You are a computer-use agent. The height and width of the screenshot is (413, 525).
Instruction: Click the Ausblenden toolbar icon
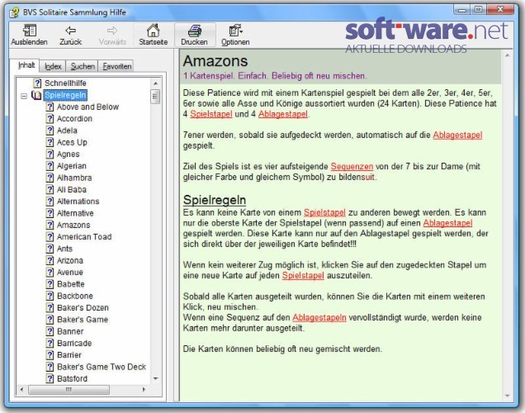coord(29,31)
